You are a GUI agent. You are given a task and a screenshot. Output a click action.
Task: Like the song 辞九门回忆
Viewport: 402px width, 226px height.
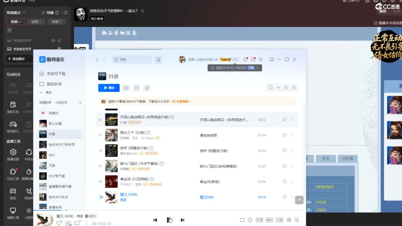(285, 166)
